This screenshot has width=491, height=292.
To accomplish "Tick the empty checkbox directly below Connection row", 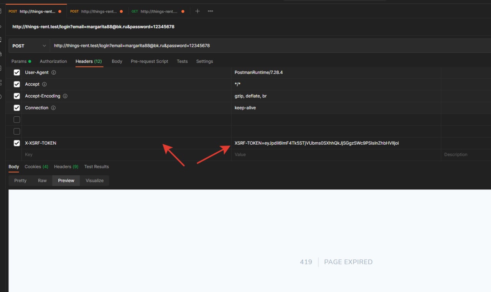I will click(17, 120).
